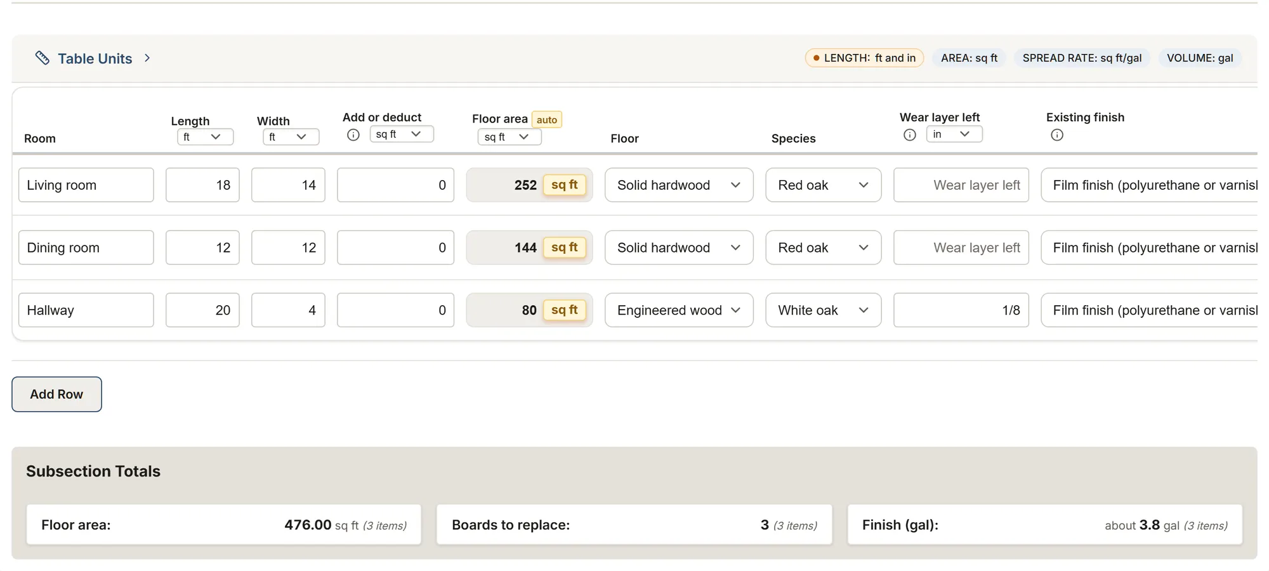
Task: Click the Floor area 476.00 total
Action: pos(223,525)
